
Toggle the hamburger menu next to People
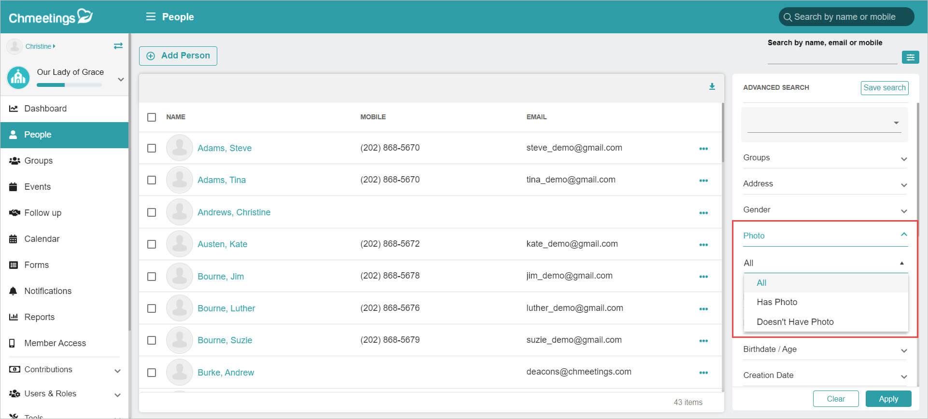[151, 17]
